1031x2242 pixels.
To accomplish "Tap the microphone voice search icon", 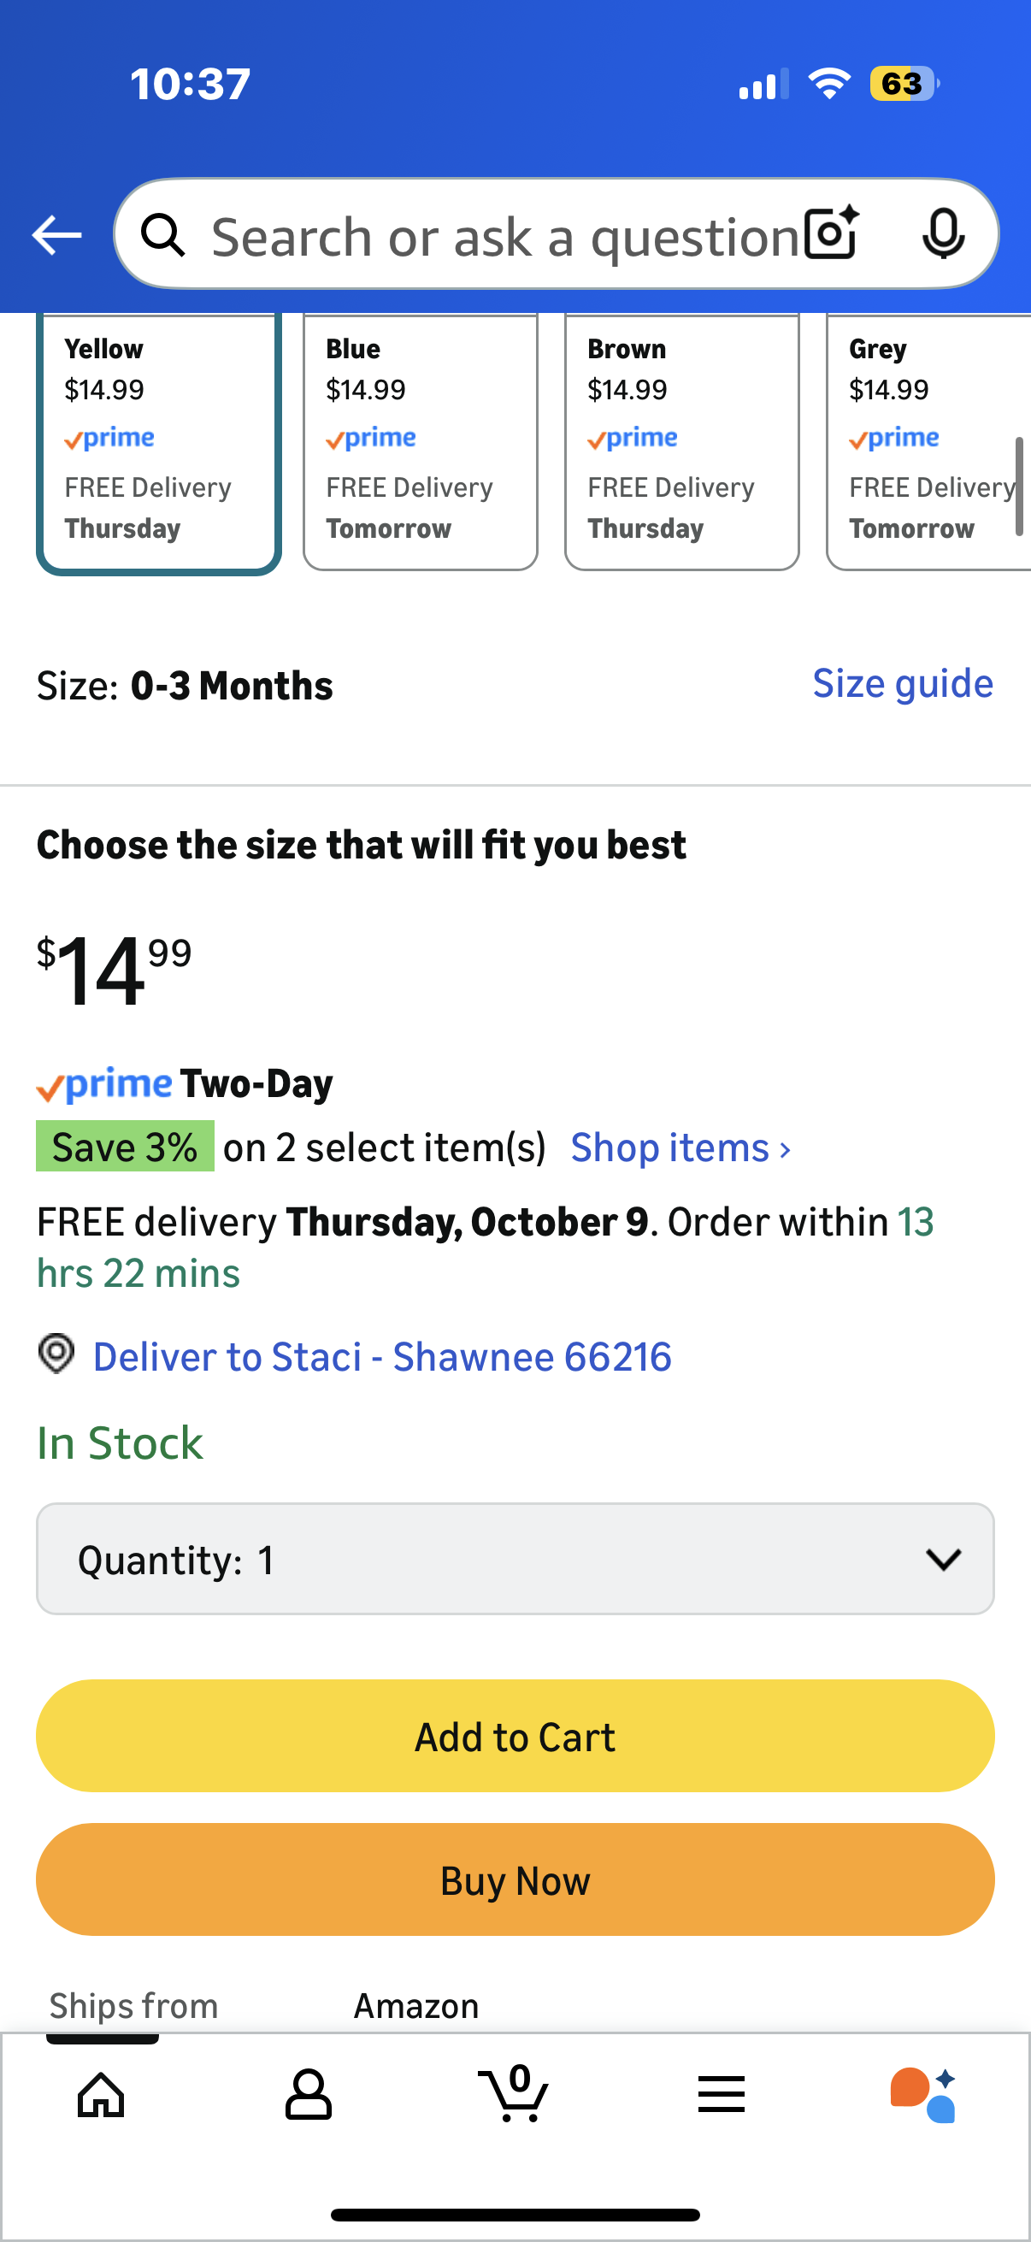I will pyautogui.click(x=943, y=233).
